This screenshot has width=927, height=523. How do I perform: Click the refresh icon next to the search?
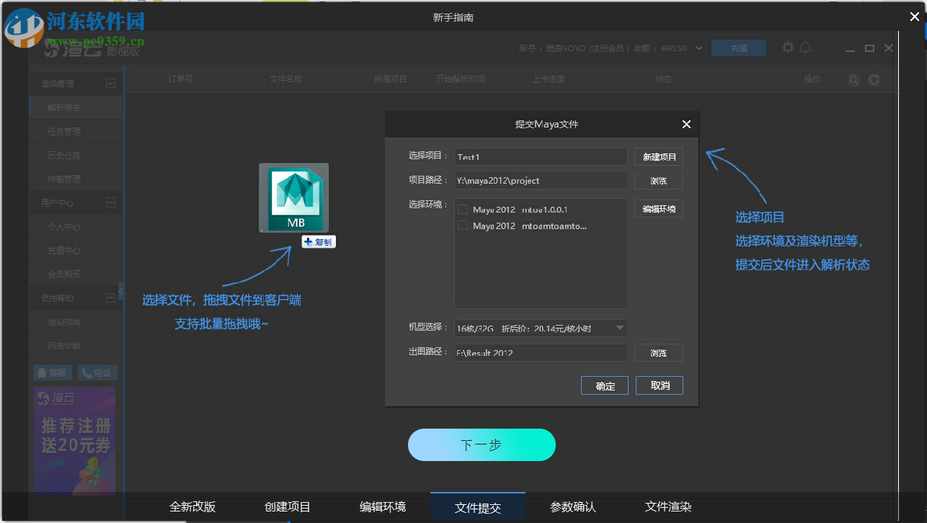tap(874, 80)
